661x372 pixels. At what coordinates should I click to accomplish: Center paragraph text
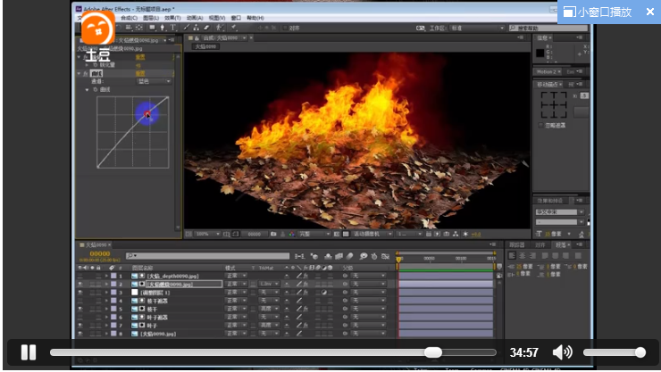point(523,255)
